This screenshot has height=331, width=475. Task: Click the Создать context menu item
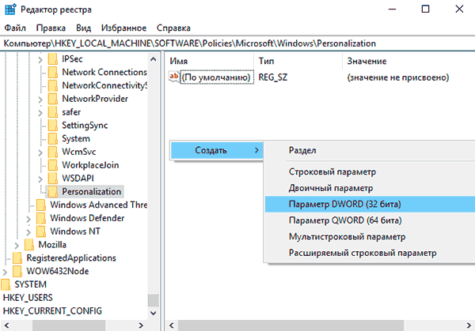[217, 150]
